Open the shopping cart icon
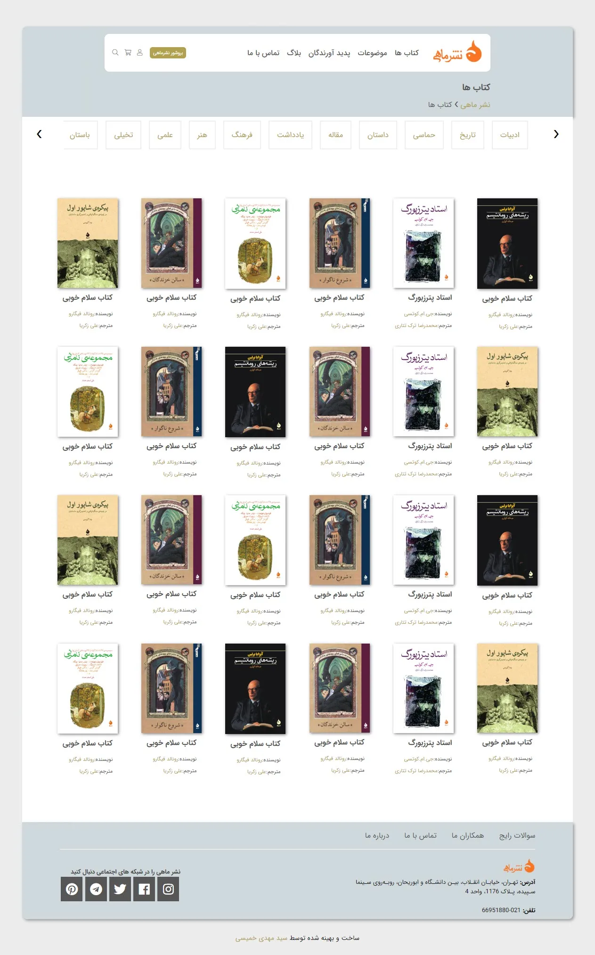Screen dimensions: 595x955 click(x=128, y=53)
